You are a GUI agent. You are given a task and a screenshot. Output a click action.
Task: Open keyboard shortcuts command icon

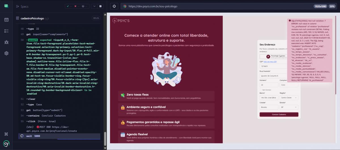click(x=6, y=134)
